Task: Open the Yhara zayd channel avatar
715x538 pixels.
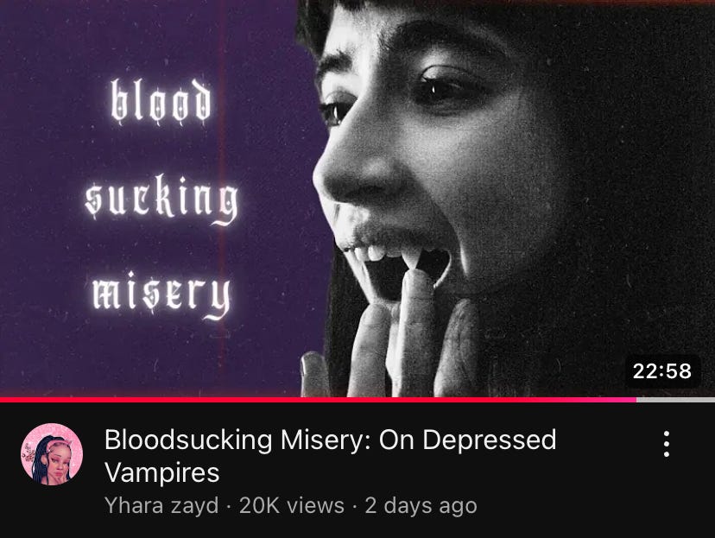Action: [52, 454]
